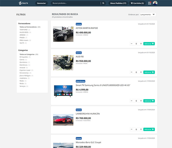Screen dimensions: 172x148
Task: Open the user profile avatar
Action: [155, 3]
